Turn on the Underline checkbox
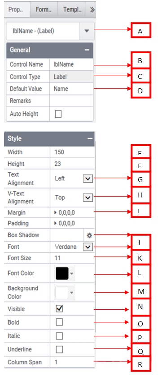 [59, 349]
